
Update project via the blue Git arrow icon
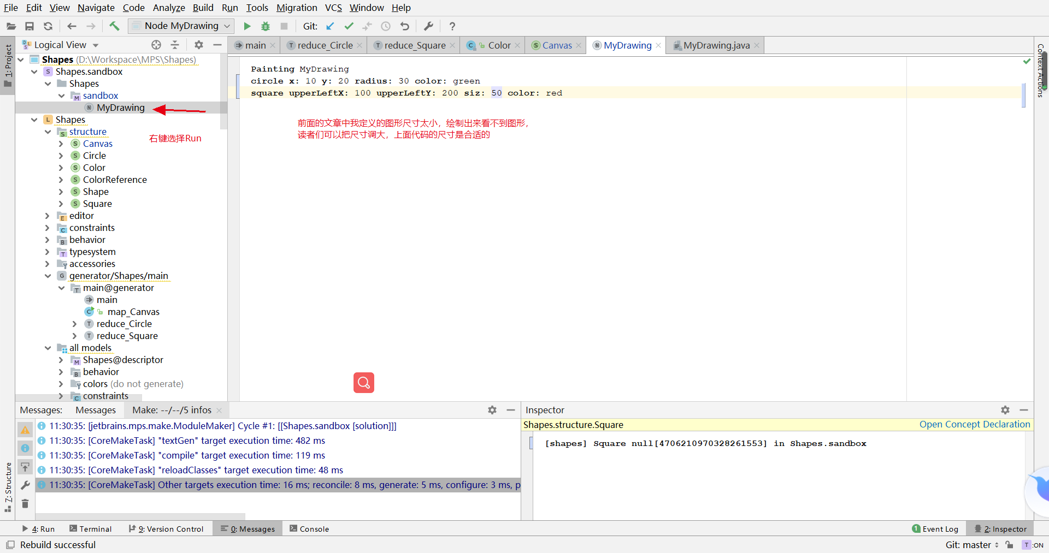[329, 26]
